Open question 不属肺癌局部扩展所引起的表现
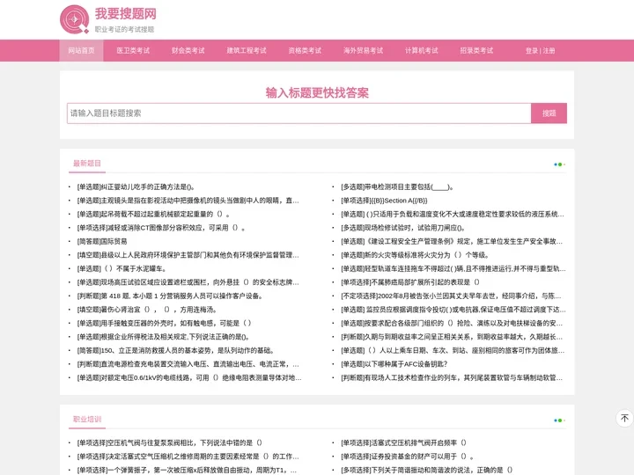 click(410, 282)
